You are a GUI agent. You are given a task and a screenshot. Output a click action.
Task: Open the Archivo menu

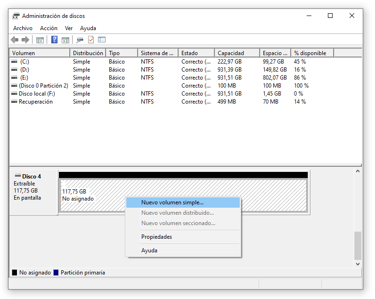pyautogui.click(x=23, y=28)
